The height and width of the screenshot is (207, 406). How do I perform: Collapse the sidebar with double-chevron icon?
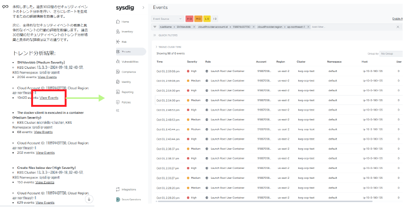click(118, 111)
